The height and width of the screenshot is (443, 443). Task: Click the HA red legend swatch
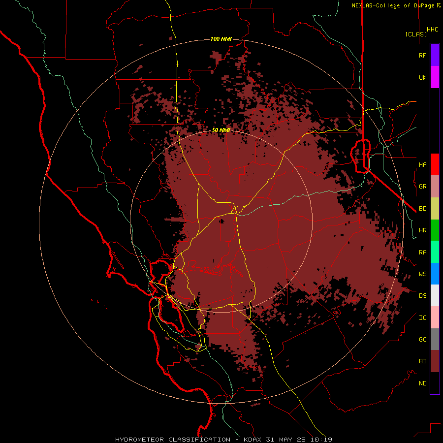pyautogui.click(x=435, y=164)
